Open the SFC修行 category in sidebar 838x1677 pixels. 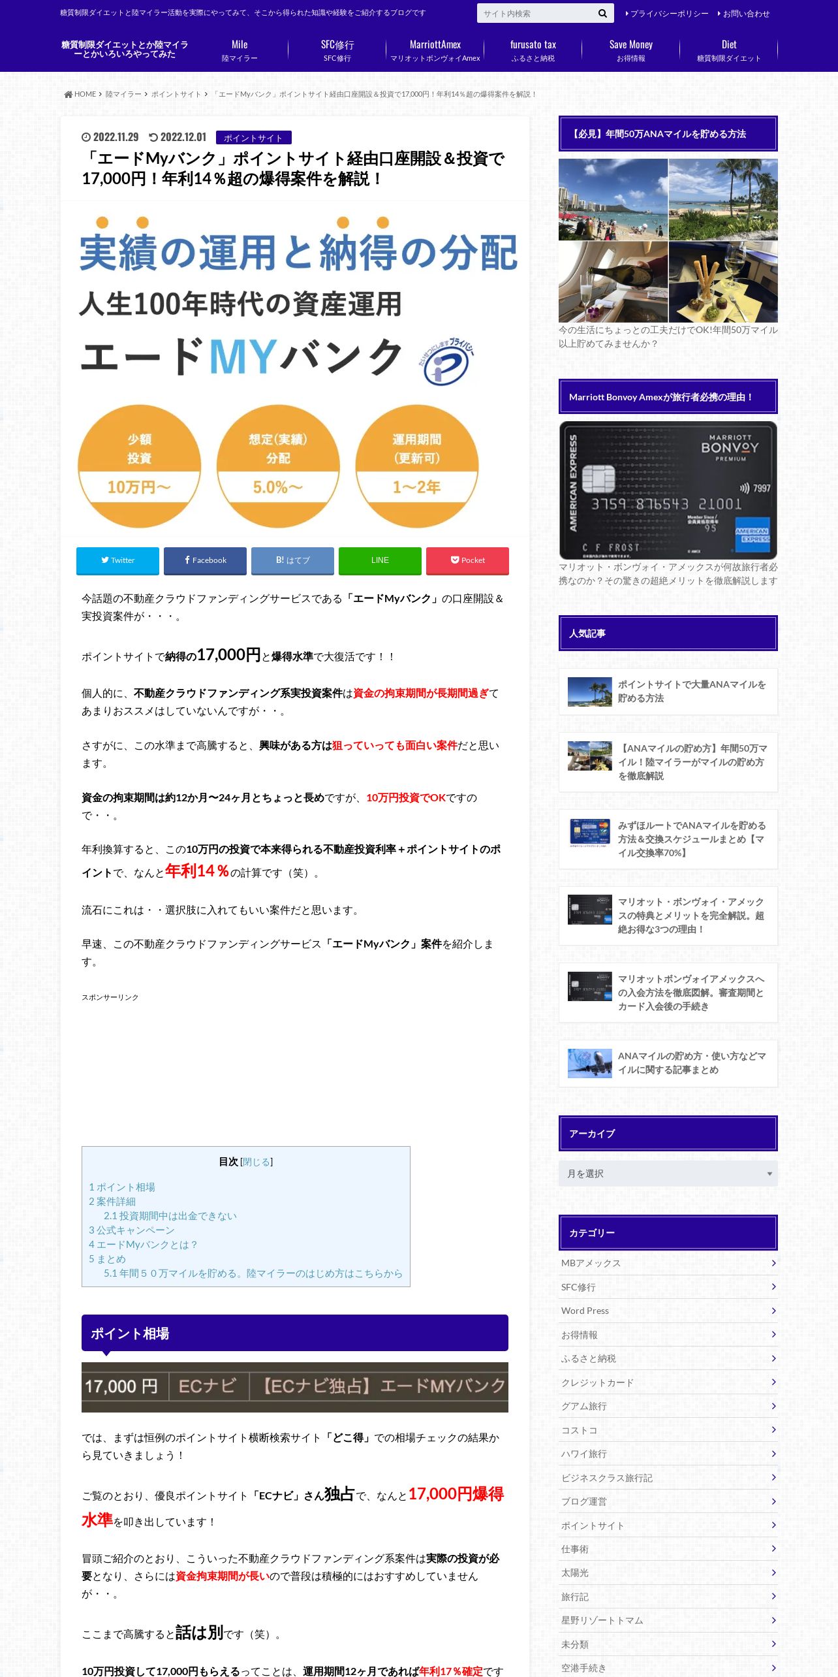(x=668, y=1287)
